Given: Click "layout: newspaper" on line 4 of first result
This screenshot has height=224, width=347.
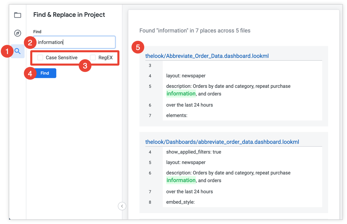Looking at the screenshot, I should point(186,76).
